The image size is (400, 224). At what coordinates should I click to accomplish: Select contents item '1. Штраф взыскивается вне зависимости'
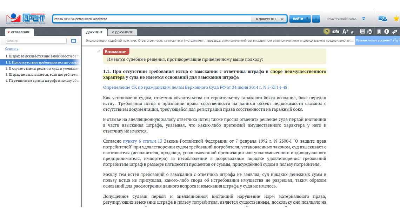click(x=42, y=56)
